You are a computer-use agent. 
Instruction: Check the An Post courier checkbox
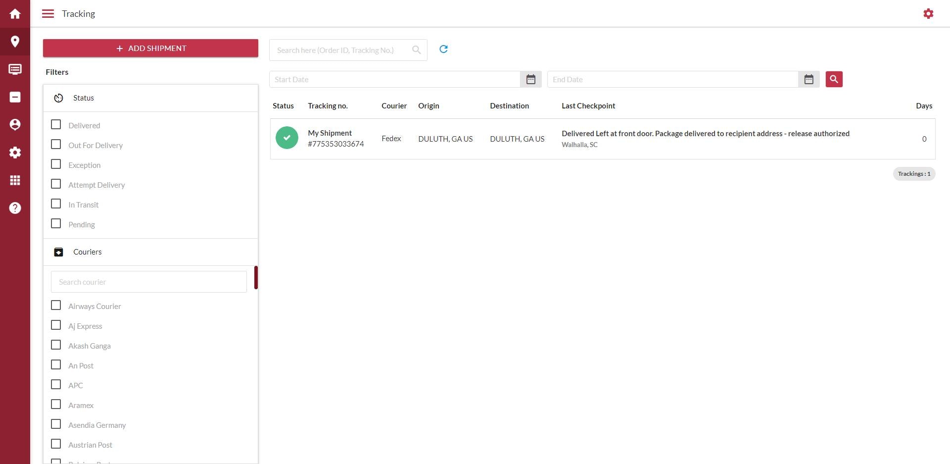coord(56,364)
